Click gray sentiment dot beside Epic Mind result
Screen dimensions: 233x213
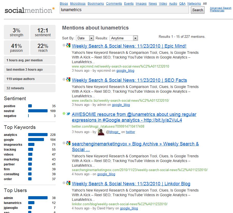pyautogui.click(x=64, y=45)
